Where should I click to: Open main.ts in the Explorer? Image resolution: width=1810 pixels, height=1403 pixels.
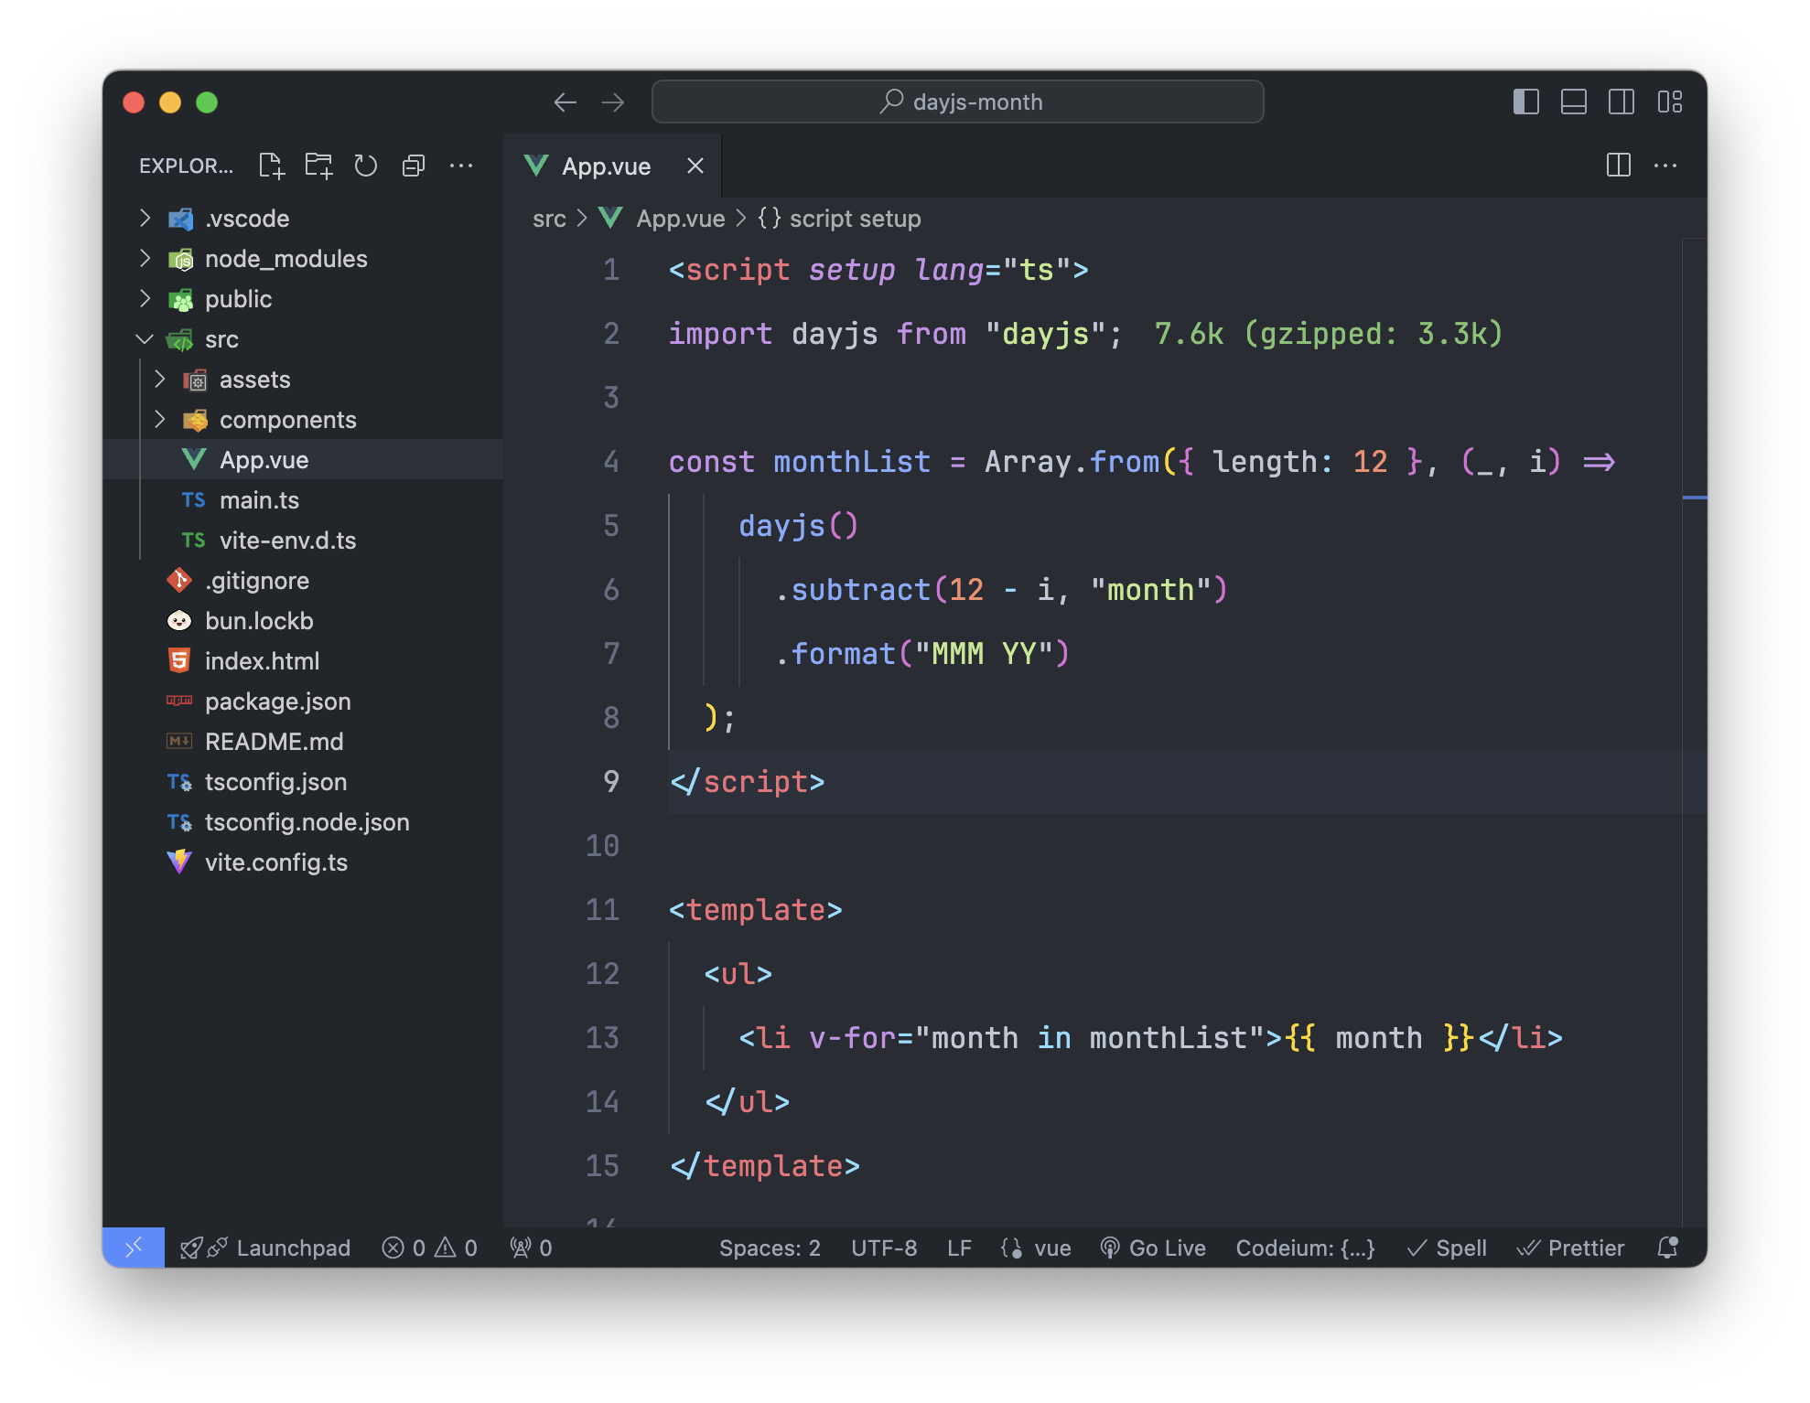click(303, 500)
